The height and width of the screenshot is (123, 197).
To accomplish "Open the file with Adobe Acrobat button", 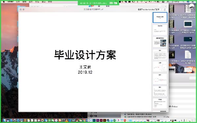I will [148, 10].
